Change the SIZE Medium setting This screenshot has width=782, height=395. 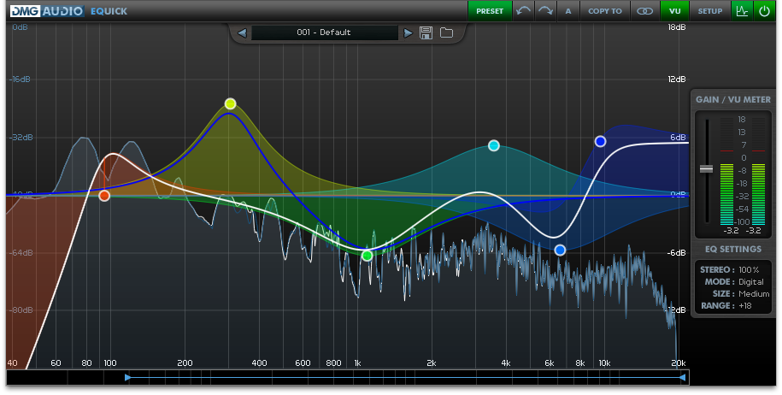741,294
